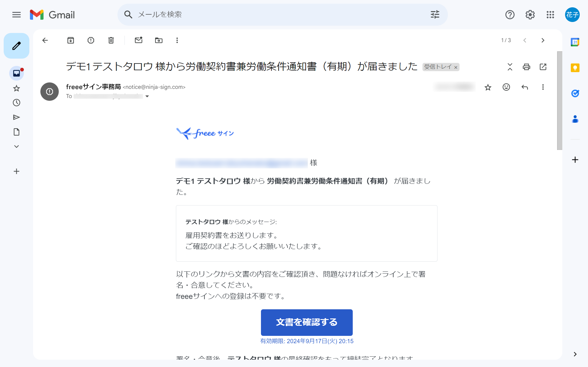Viewport: 588px width, 367px height.
Task: Reply using the reply arrow icon
Action: (x=525, y=87)
